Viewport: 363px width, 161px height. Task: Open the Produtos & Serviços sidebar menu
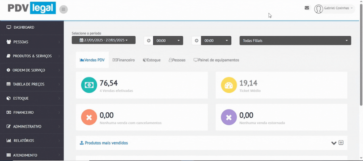[x=32, y=56]
